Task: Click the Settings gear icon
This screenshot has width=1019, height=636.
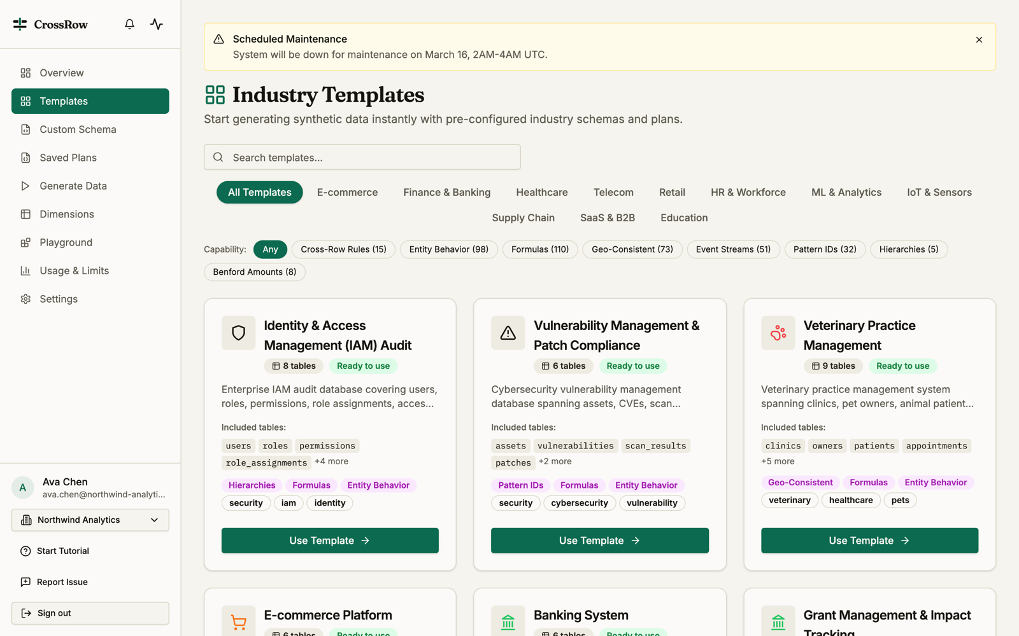Action: tap(25, 299)
